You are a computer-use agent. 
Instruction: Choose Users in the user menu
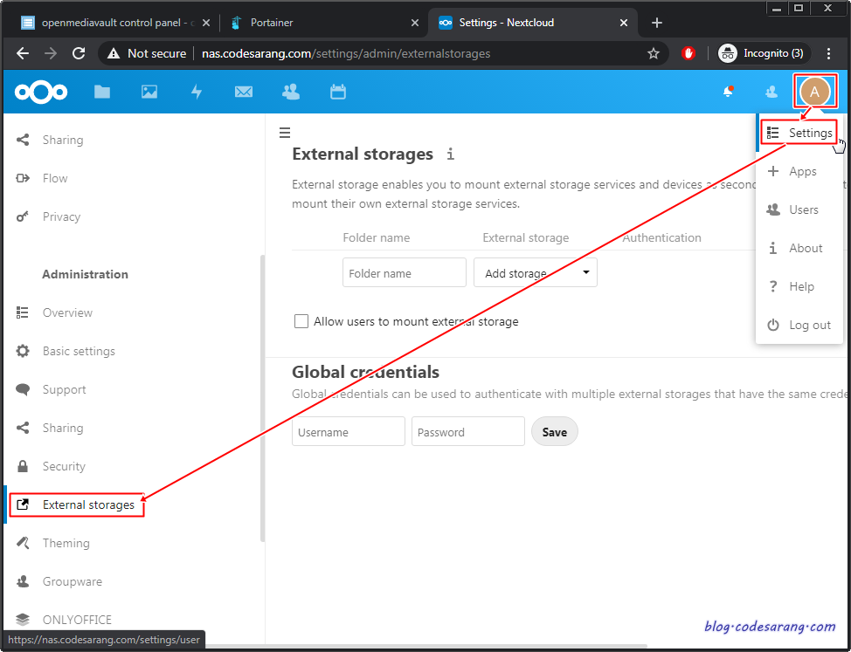point(799,209)
